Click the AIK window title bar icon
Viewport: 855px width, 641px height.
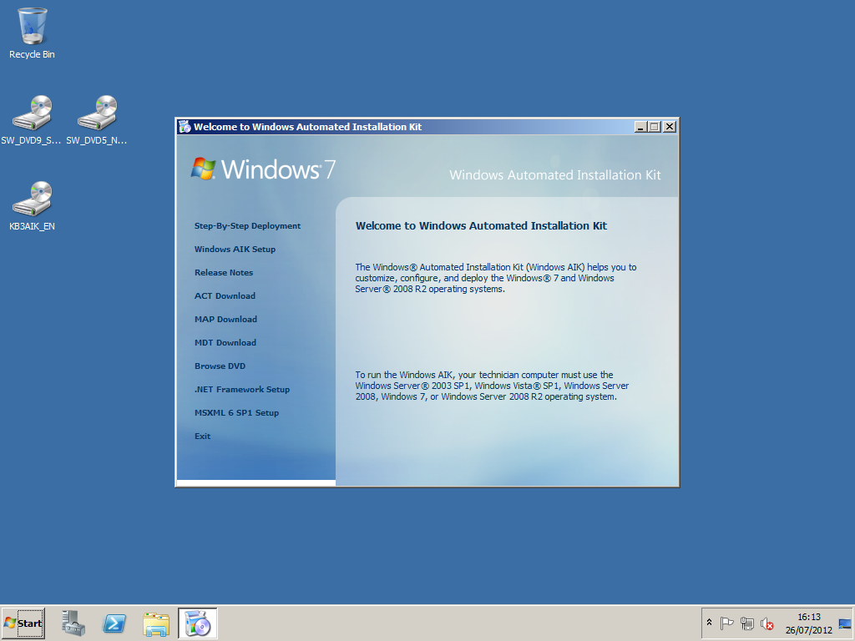[x=185, y=127]
